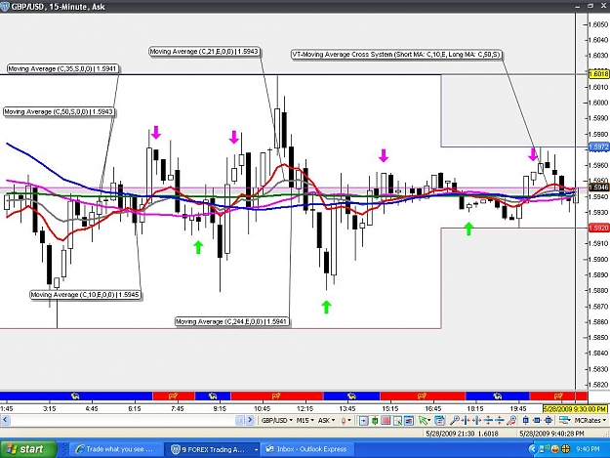
Task: Click the Moving Average (C,244,E,0,0) label
Action: coord(232,321)
